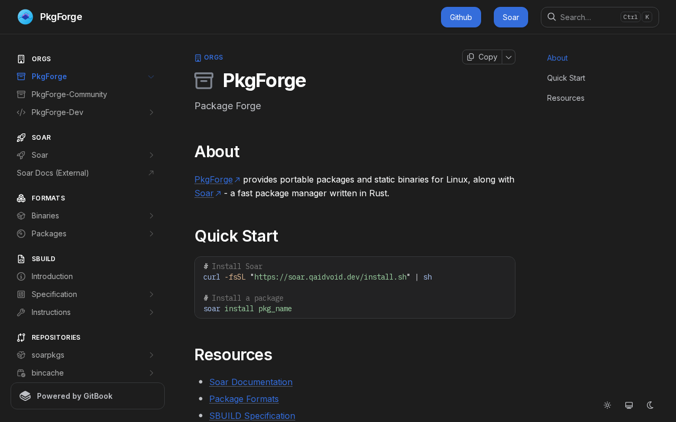
Task: Click the wrench icon beside Instructions
Action: [x=21, y=312]
